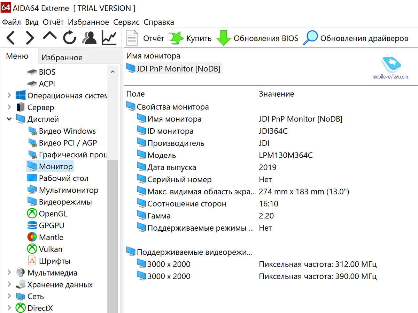
Task: Open the Справка menu
Action: tap(159, 22)
